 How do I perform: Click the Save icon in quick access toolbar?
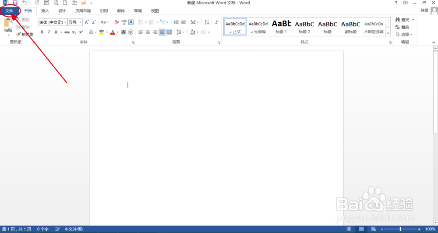coord(15,3)
